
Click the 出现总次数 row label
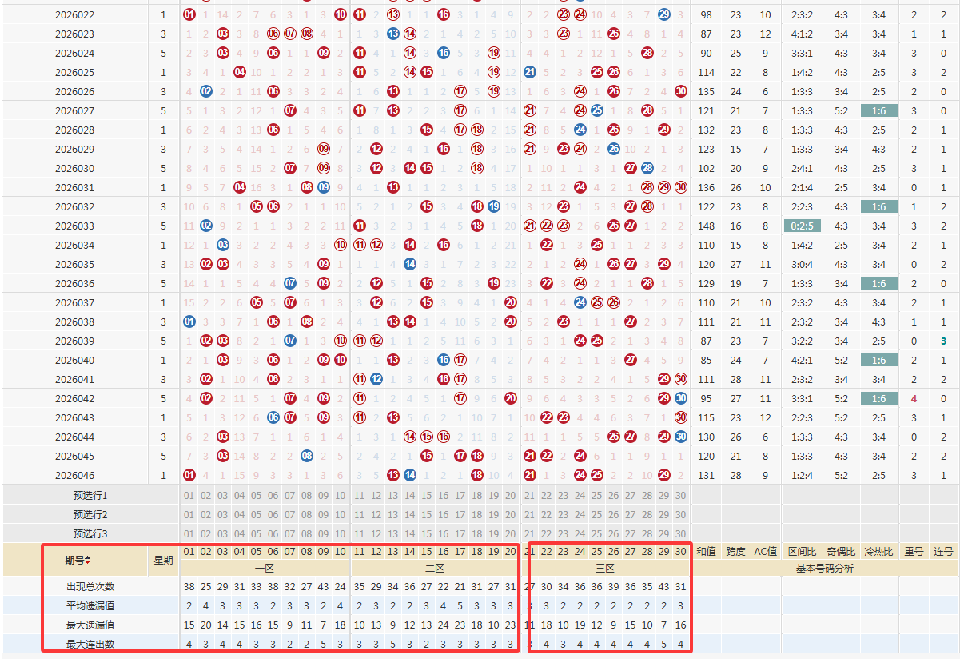[90, 586]
